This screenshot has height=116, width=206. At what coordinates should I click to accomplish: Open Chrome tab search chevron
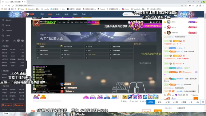(189, 2)
